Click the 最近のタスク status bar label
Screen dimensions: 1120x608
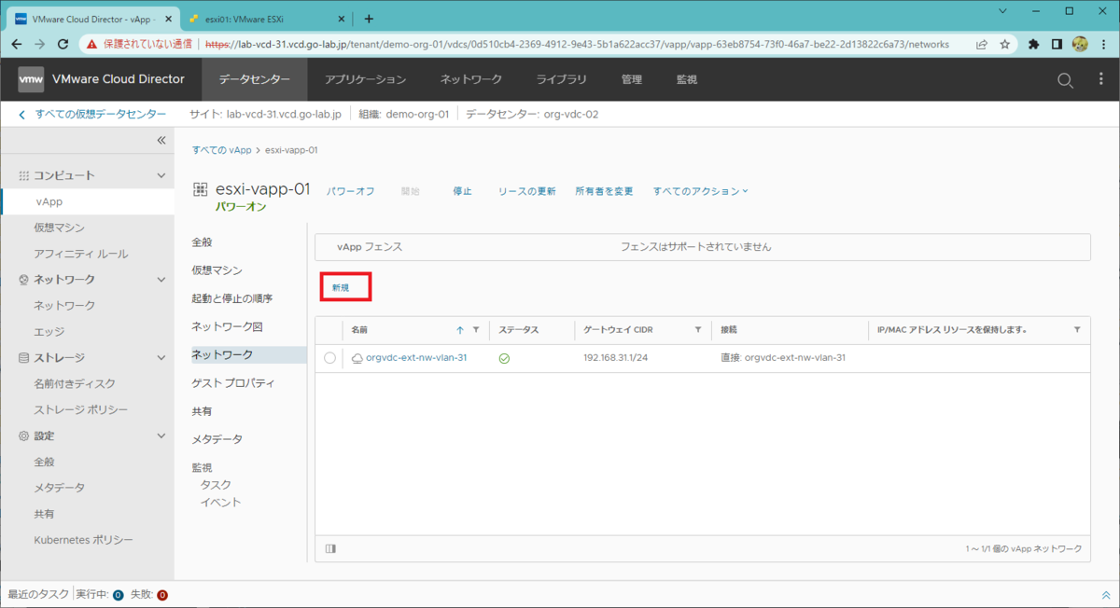38,595
